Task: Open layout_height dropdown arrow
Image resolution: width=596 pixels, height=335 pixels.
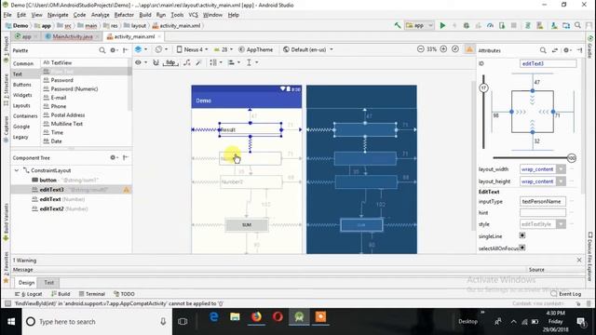Action: click(561, 181)
